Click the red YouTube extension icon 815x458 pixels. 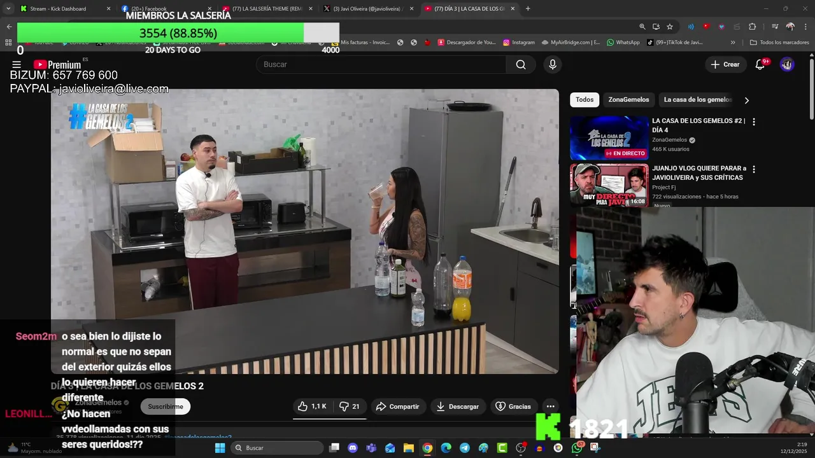tap(706, 27)
